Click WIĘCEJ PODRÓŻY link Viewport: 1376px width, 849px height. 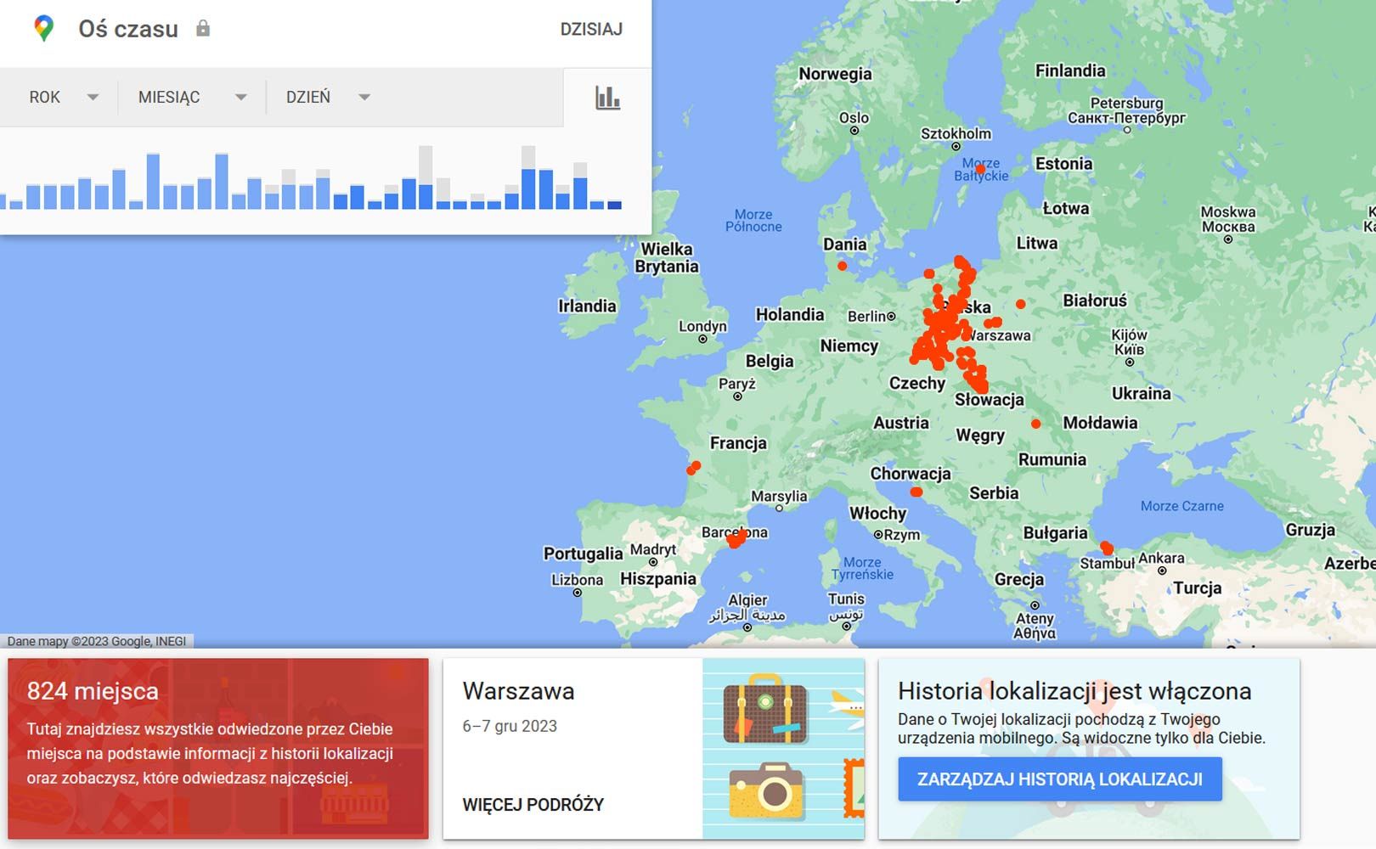pyautogui.click(x=533, y=805)
